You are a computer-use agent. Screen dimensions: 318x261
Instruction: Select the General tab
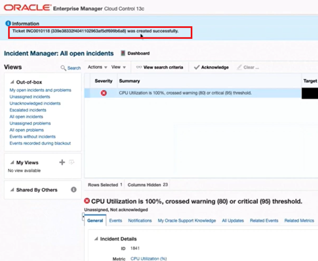click(95, 220)
